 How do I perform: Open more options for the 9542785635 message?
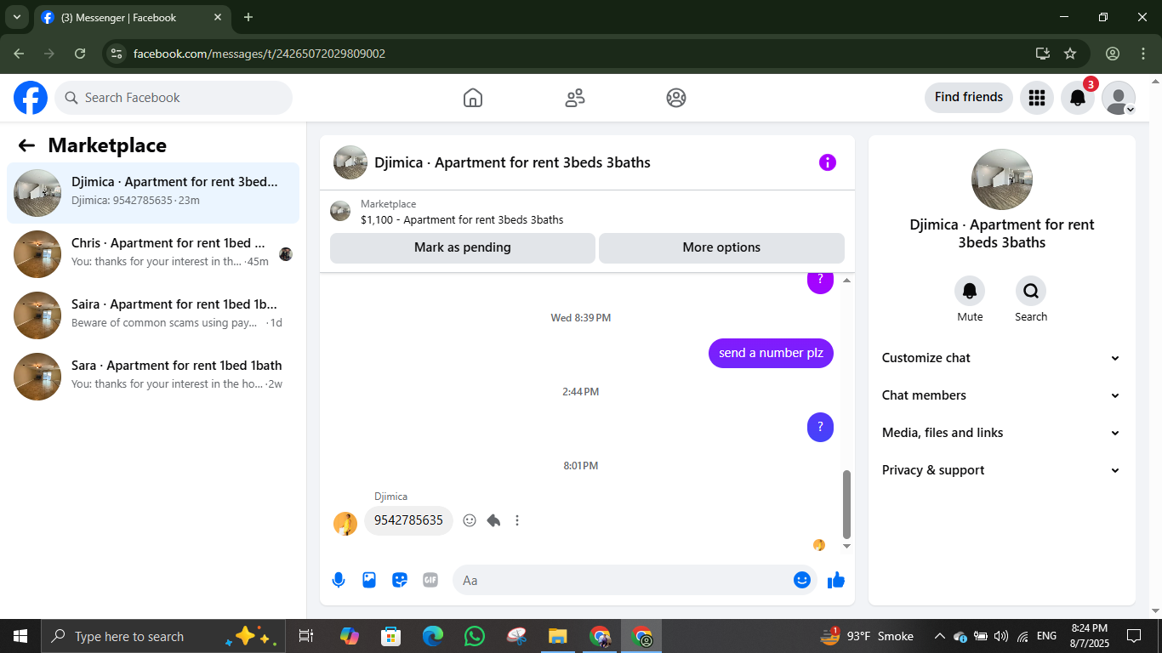click(x=517, y=520)
